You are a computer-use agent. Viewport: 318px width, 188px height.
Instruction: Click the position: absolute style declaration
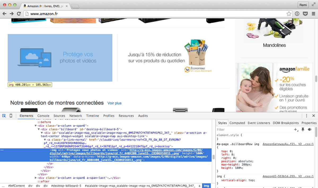point(237,161)
